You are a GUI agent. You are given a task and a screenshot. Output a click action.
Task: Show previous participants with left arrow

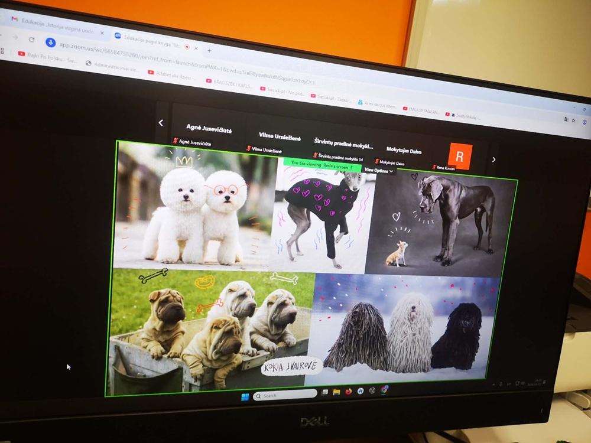(x=161, y=123)
